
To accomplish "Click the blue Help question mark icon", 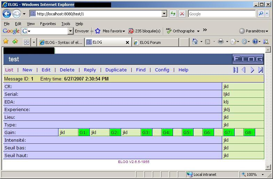I will click(x=255, y=42).
